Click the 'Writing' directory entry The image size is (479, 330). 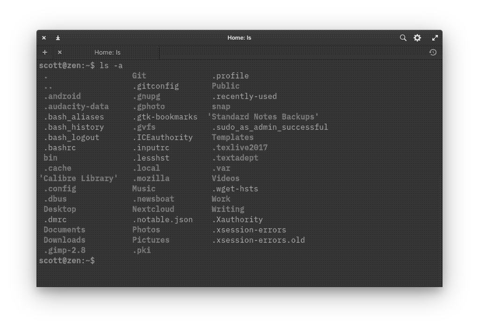tap(228, 209)
